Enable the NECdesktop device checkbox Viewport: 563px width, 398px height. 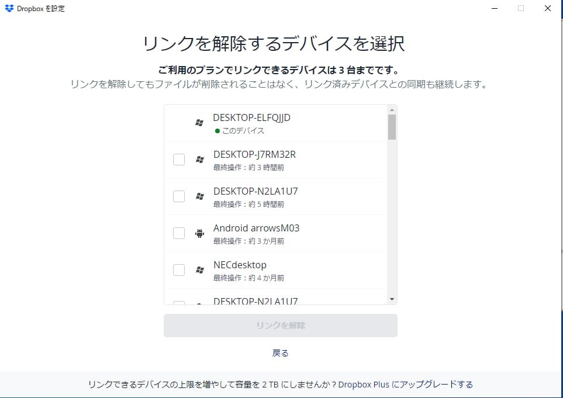[x=179, y=270]
